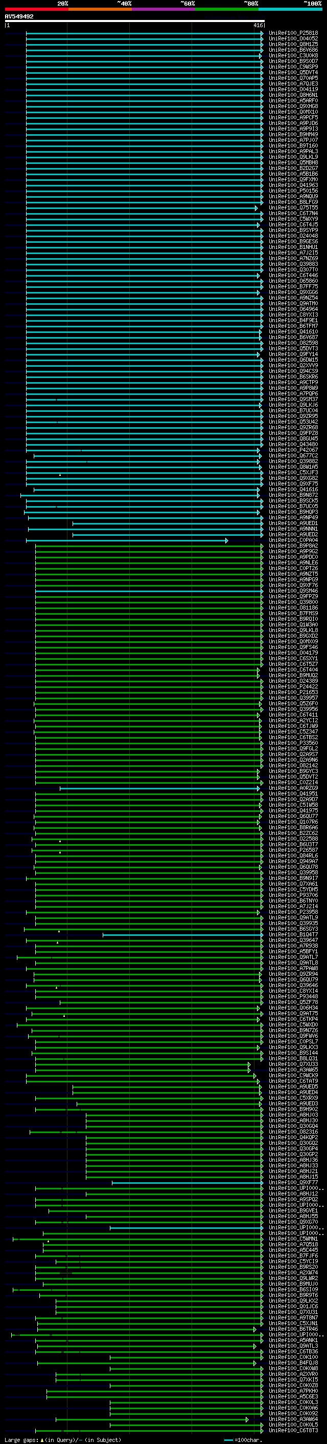This screenshot has width=327, height=1444.
Task: Select label UniRef100_B8LFG9
Action: (293, 202)
